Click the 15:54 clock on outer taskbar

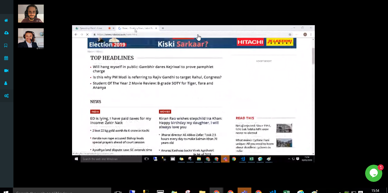pyautogui.click(x=375, y=191)
